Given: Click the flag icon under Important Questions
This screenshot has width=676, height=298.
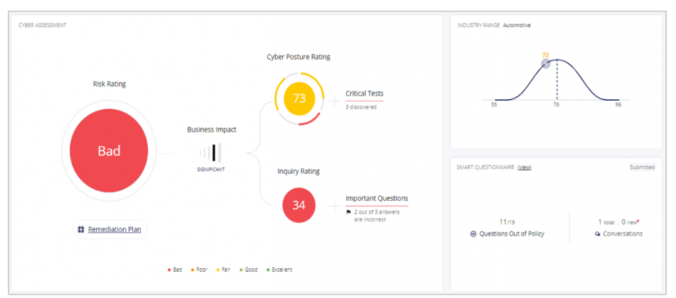Looking at the screenshot, I should tap(348, 211).
